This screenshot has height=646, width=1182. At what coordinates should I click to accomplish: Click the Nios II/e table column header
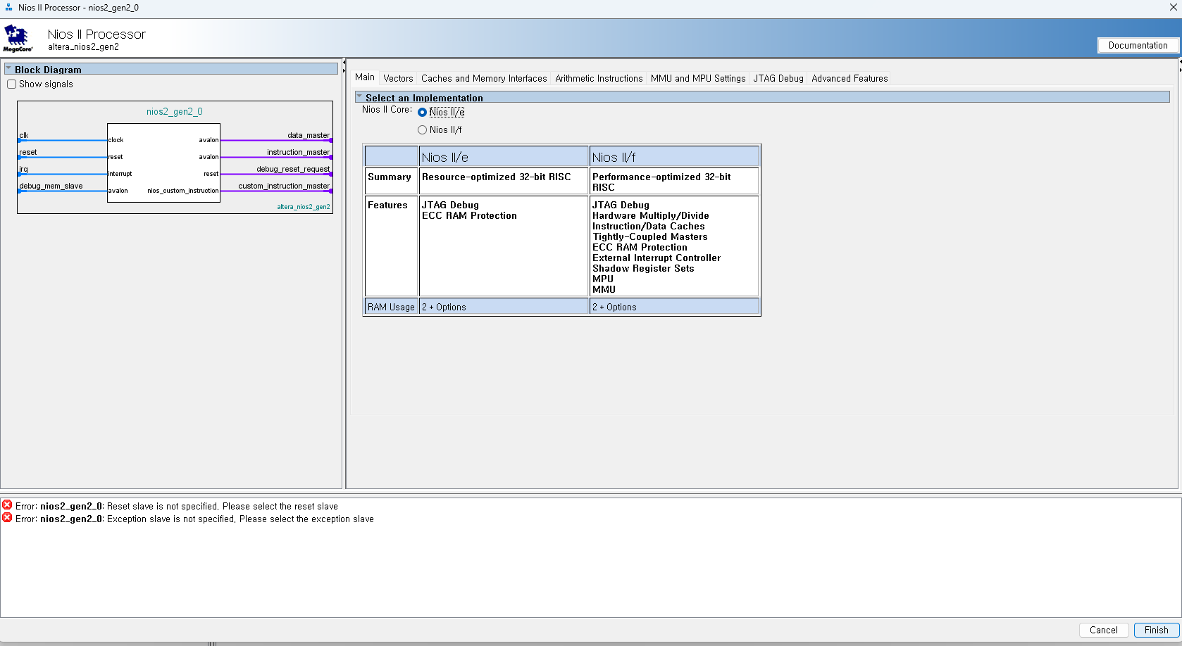(x=504, y=157)
